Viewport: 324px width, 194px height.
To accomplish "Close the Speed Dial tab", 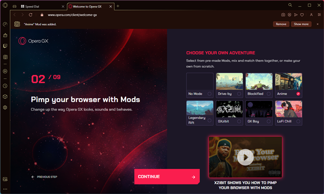I will [x=63, y=6].
